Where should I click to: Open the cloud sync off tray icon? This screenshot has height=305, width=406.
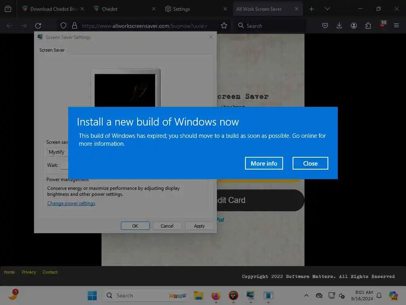(x=319, y=295)
